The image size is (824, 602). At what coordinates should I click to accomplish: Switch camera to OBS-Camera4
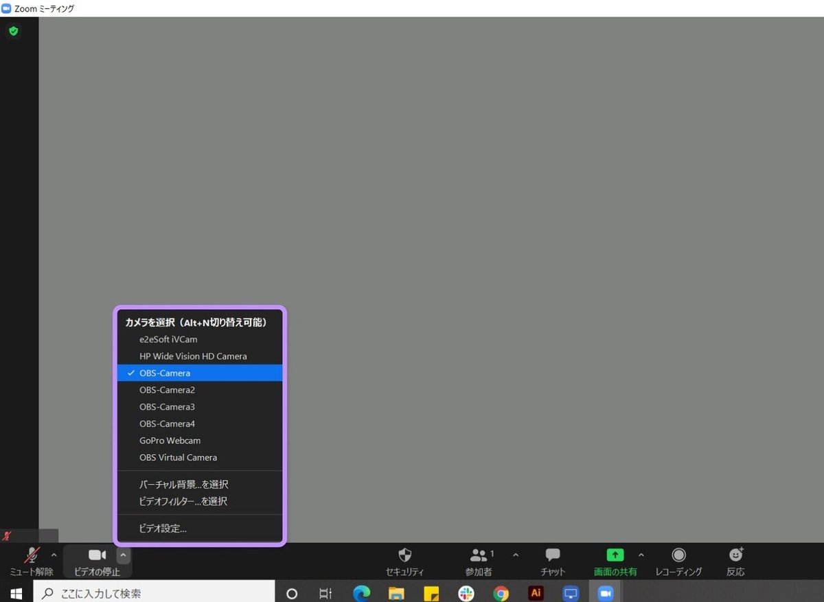(x=200, y=424)
